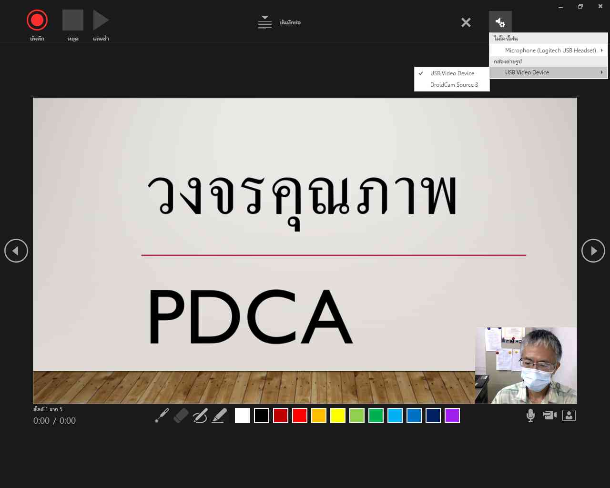Pick the eraser tool
The image size is (610, 488).
pyautogui.click(x=181, y=416)
